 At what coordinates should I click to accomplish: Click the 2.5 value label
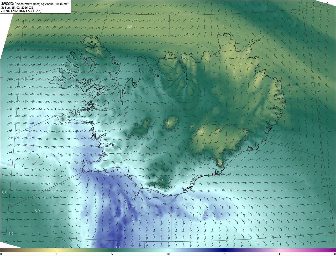200,132
